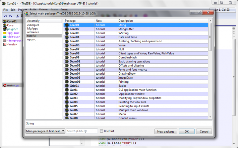The height and width of the screenshot is (148, 238).
Task: Click the Core01 icon in main window package list
Action: (x=5, y=21)
